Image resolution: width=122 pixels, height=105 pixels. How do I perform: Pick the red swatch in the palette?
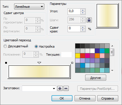click(83, 56)
